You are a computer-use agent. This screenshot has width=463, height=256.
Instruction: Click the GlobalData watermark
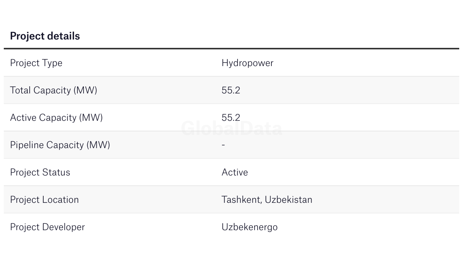click(x=231, y=128)
